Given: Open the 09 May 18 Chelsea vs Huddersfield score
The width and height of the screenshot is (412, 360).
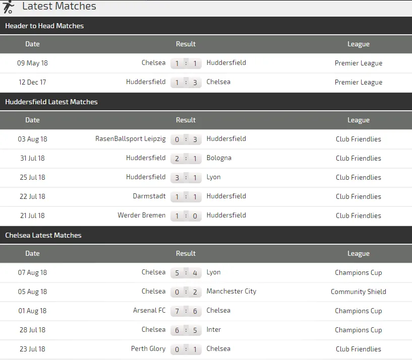Looking at the screenshot, I should (x=186, y=63).
